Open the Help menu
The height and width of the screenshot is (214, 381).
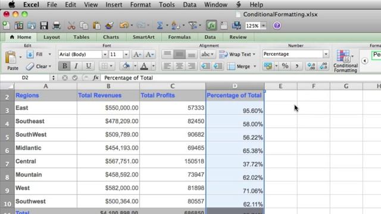coord(257,5)
